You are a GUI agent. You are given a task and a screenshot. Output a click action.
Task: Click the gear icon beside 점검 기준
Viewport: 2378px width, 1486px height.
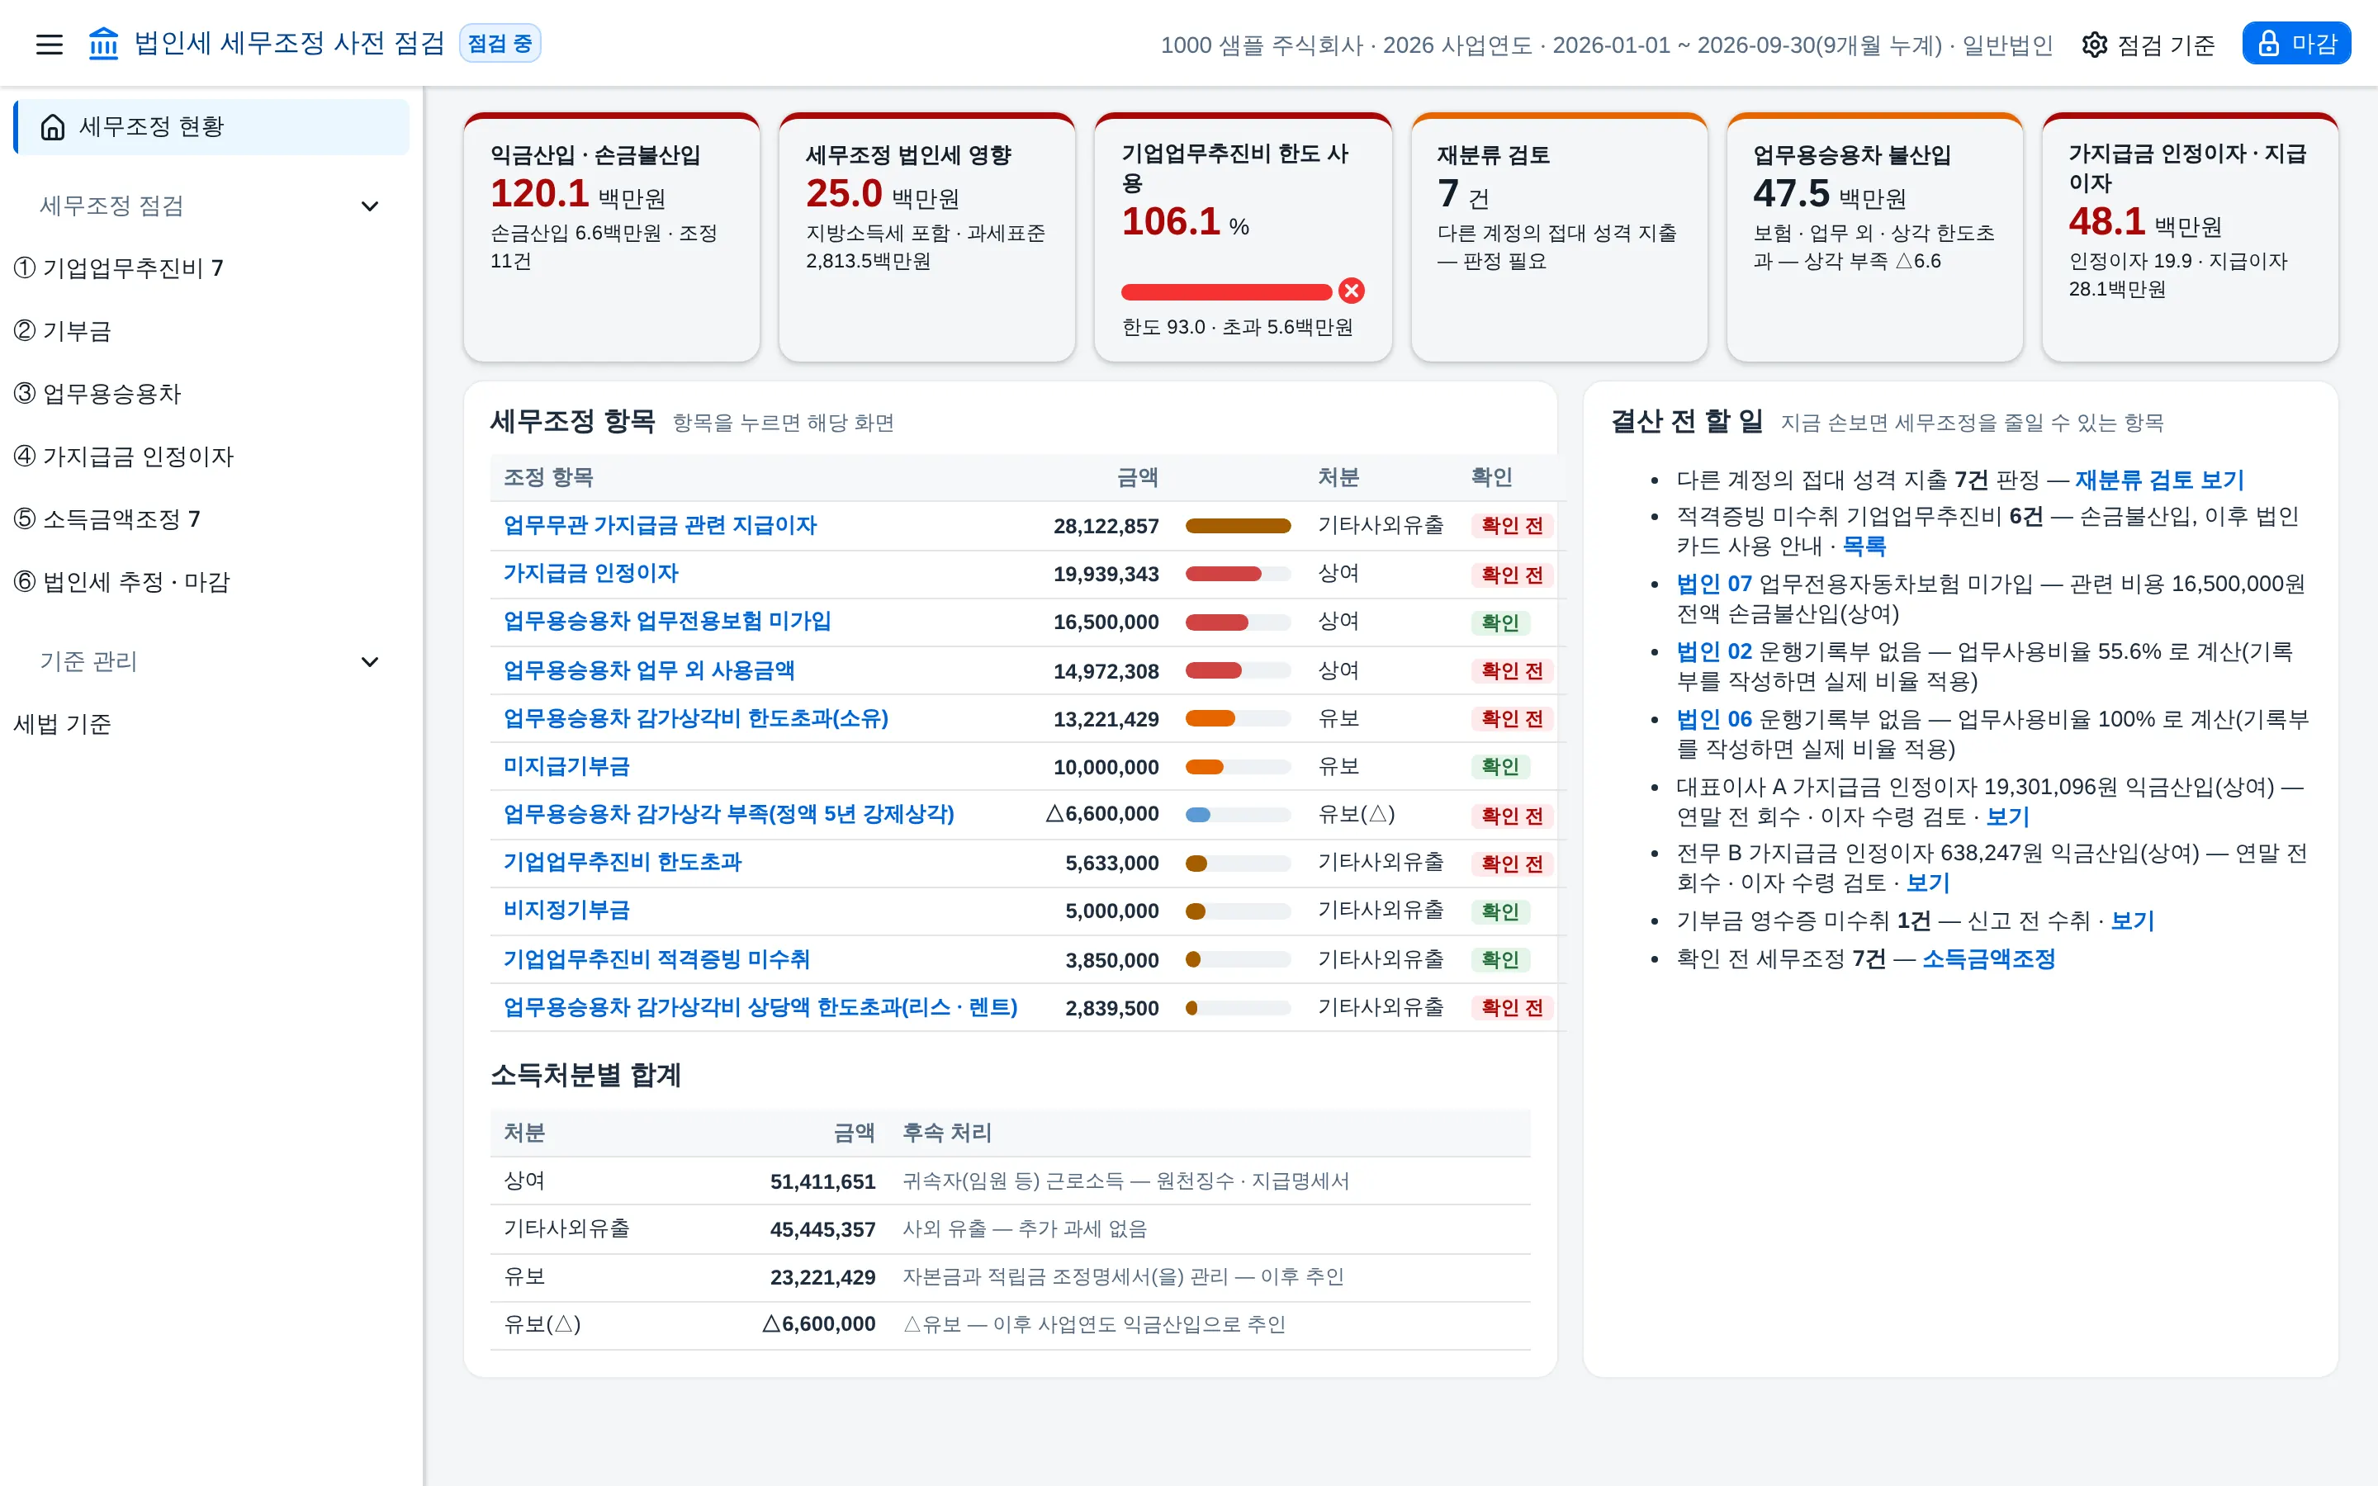[x=2094, y=45]
